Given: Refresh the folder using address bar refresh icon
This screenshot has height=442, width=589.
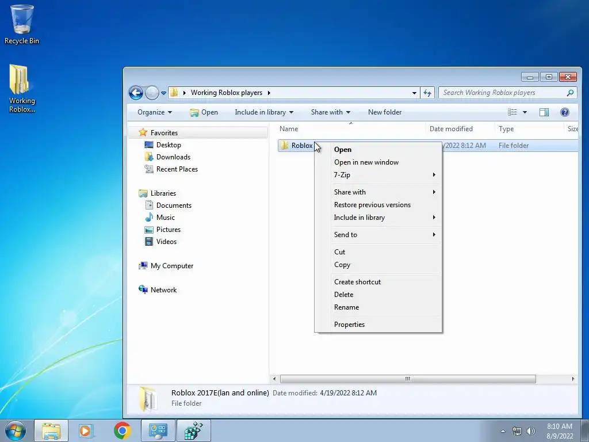Looking at the screenshot, I should (427, 93).
